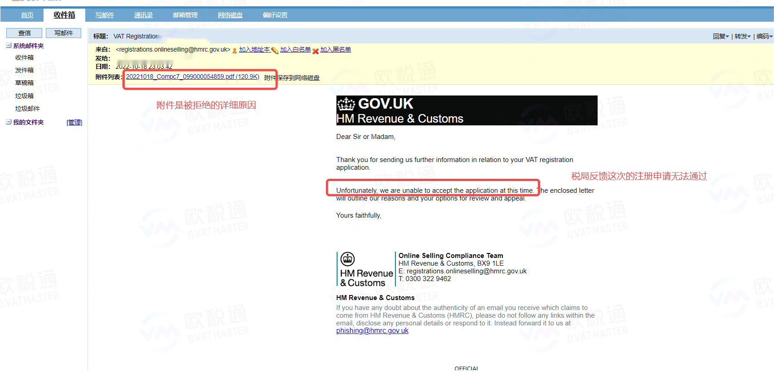This screenshot has height=372, width=774.
Task: Open the 转发 forward dropdown
Action: pyautogui.click(x=742, y=36)
